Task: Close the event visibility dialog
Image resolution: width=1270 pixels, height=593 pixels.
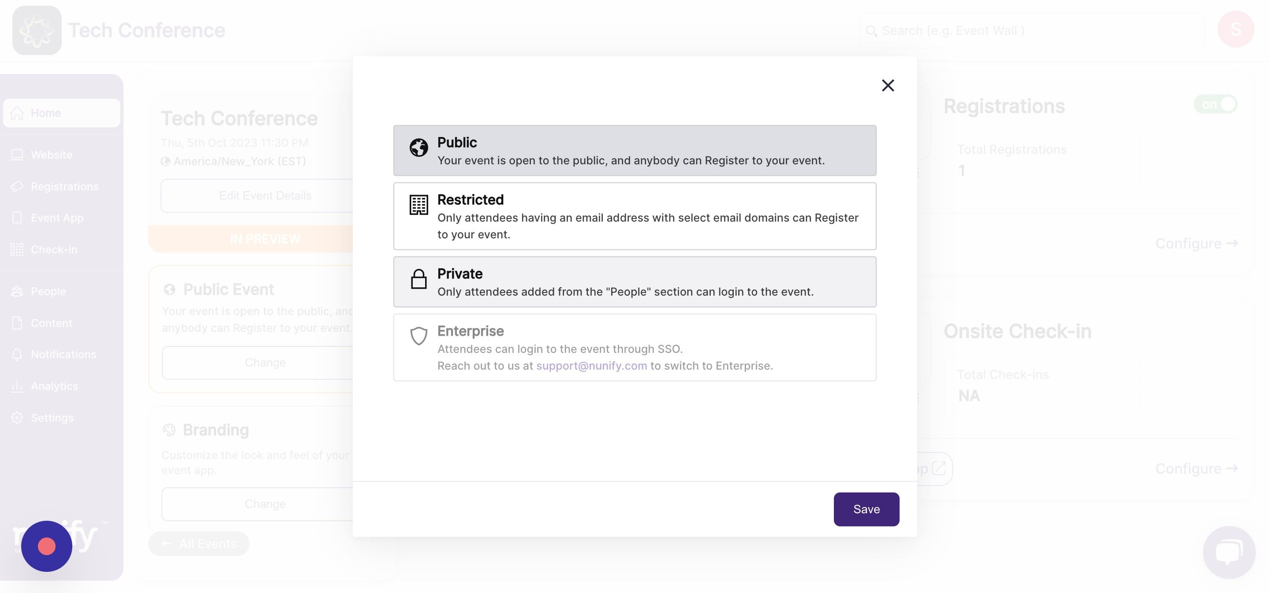Action: (887, 86)
